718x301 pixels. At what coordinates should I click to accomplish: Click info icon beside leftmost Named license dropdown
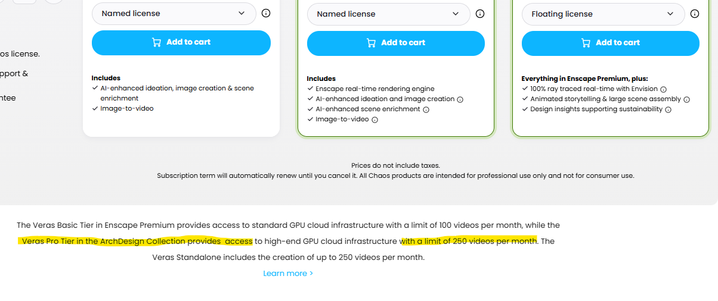(266, 13)
